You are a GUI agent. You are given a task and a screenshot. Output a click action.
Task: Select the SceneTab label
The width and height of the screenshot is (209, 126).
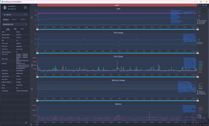(x=33, y=5)
